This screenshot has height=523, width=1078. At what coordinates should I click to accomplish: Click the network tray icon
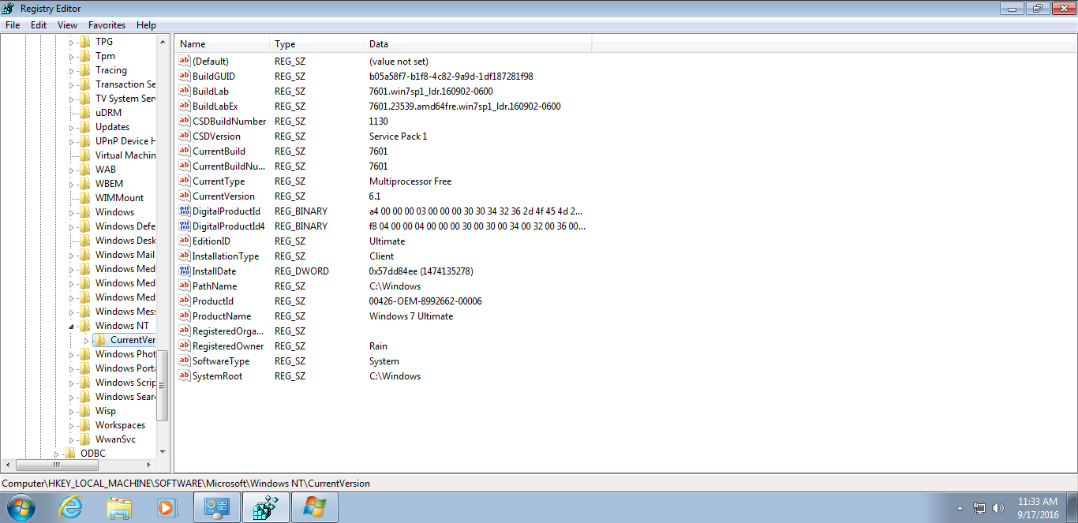point(979,508)
